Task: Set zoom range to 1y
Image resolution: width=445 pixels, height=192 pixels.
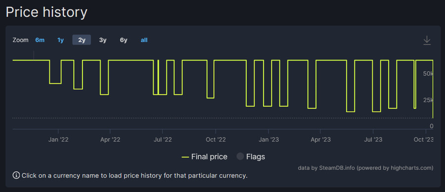Action: (60, 40)
